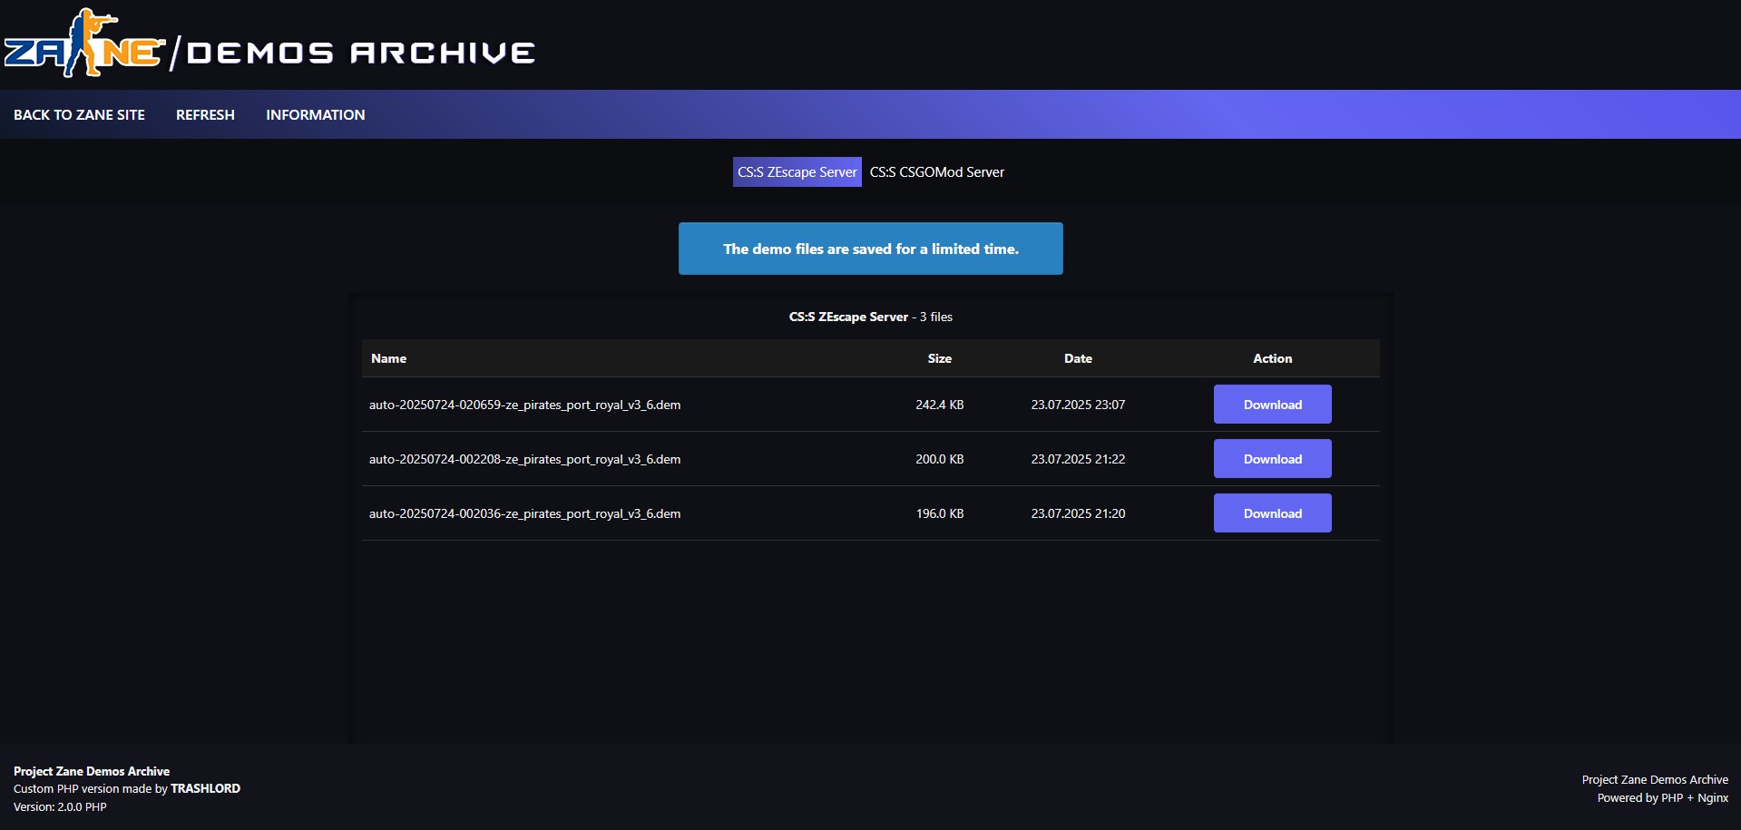The height and width of the screenshot is (830, 1741).
Task: Click the CS:S ZEscape Server heading above the table
Action: pos(847,317)
